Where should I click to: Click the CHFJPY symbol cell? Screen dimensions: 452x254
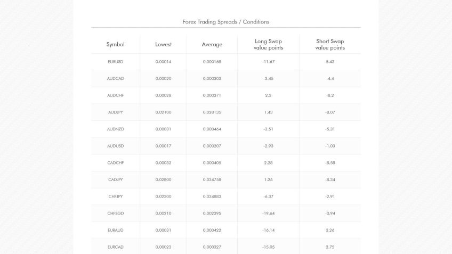click(x=115, y=196)
